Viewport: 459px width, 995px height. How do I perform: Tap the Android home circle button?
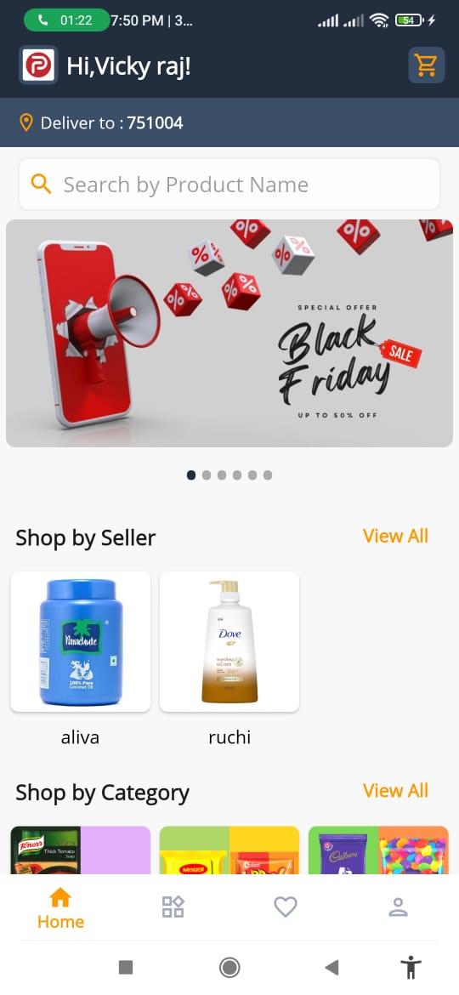(x=229, y=967)
